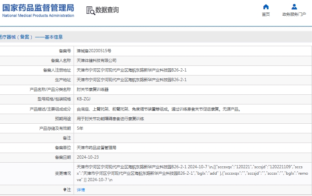The width and height of the screenshot is (312, 196).
Task: Click the lightbulb icon beside 注
Action: [x=65, y=190]
